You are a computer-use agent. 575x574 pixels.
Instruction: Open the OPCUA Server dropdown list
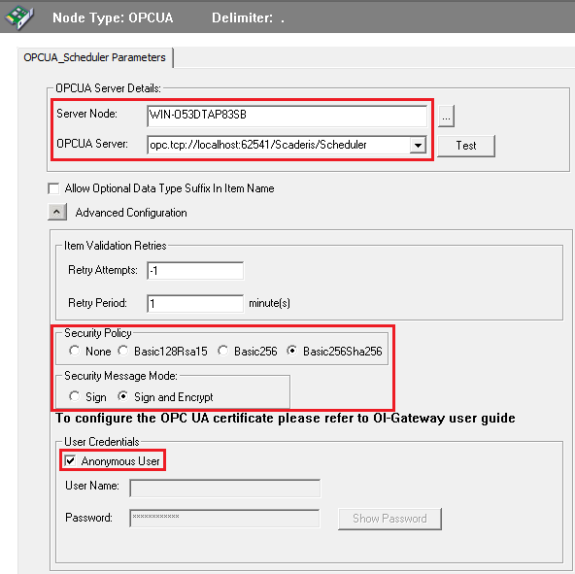tap(418, 145)
